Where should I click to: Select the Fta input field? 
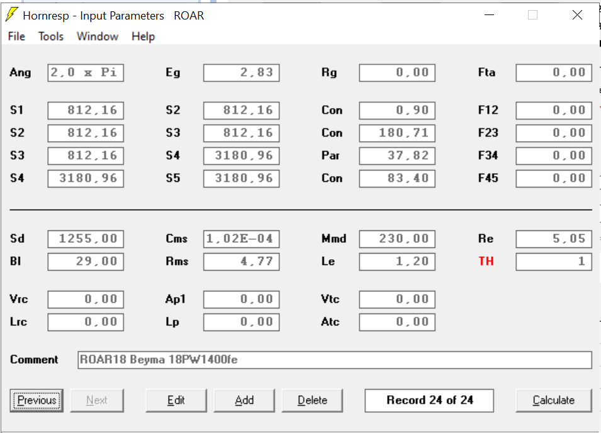(x=554, y=73)
